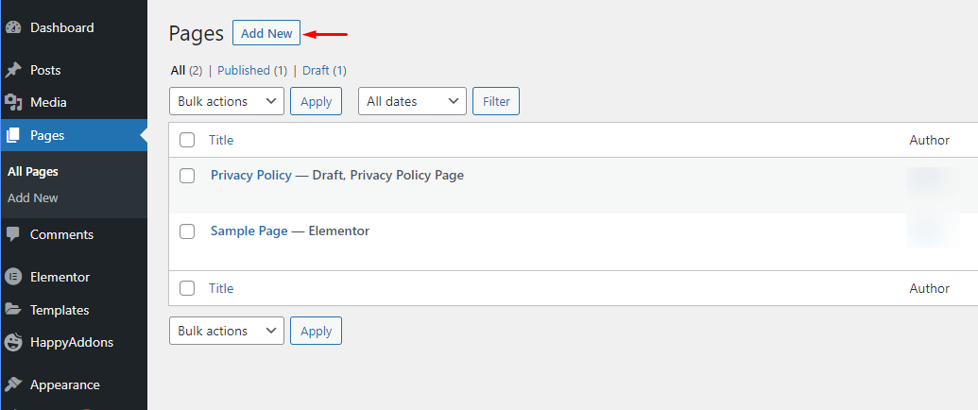Viewport: 978px width, 410px height.
Task: Open the bottom Bulk actions dropdown
Action: click(227, 331)
